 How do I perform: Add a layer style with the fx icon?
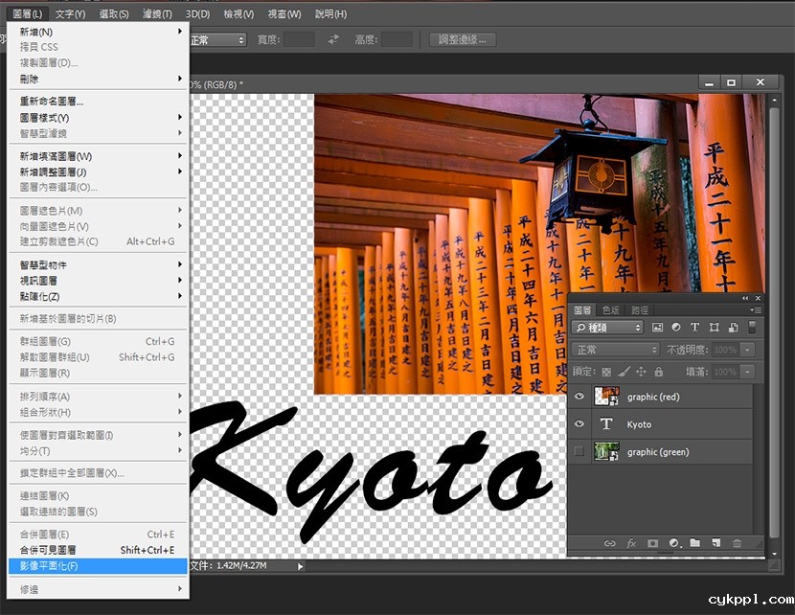[x=630, y=543]
